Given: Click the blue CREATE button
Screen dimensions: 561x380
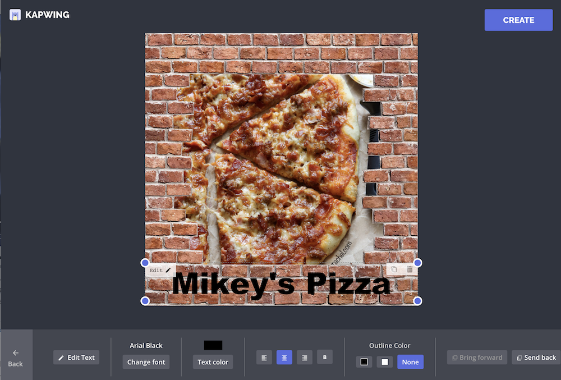Looking at the screenshot, I should point(518,20).
